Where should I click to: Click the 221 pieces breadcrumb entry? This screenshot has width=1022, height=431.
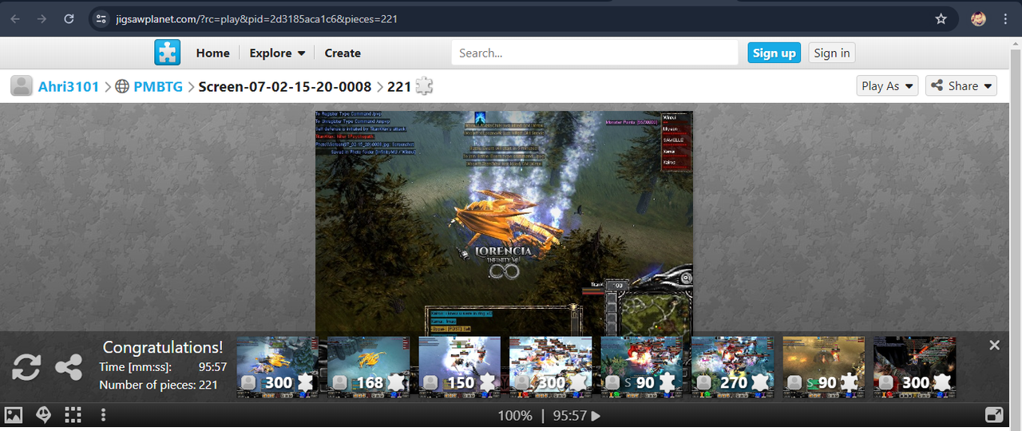click(x=399, y=86)
